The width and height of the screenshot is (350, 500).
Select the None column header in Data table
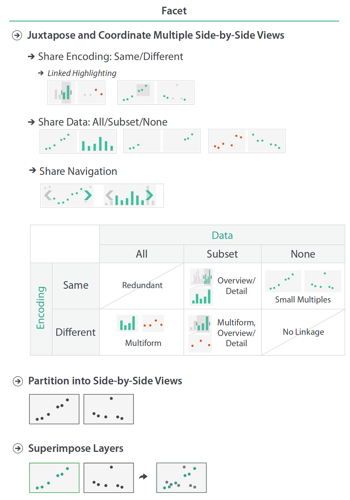point(303,254)
